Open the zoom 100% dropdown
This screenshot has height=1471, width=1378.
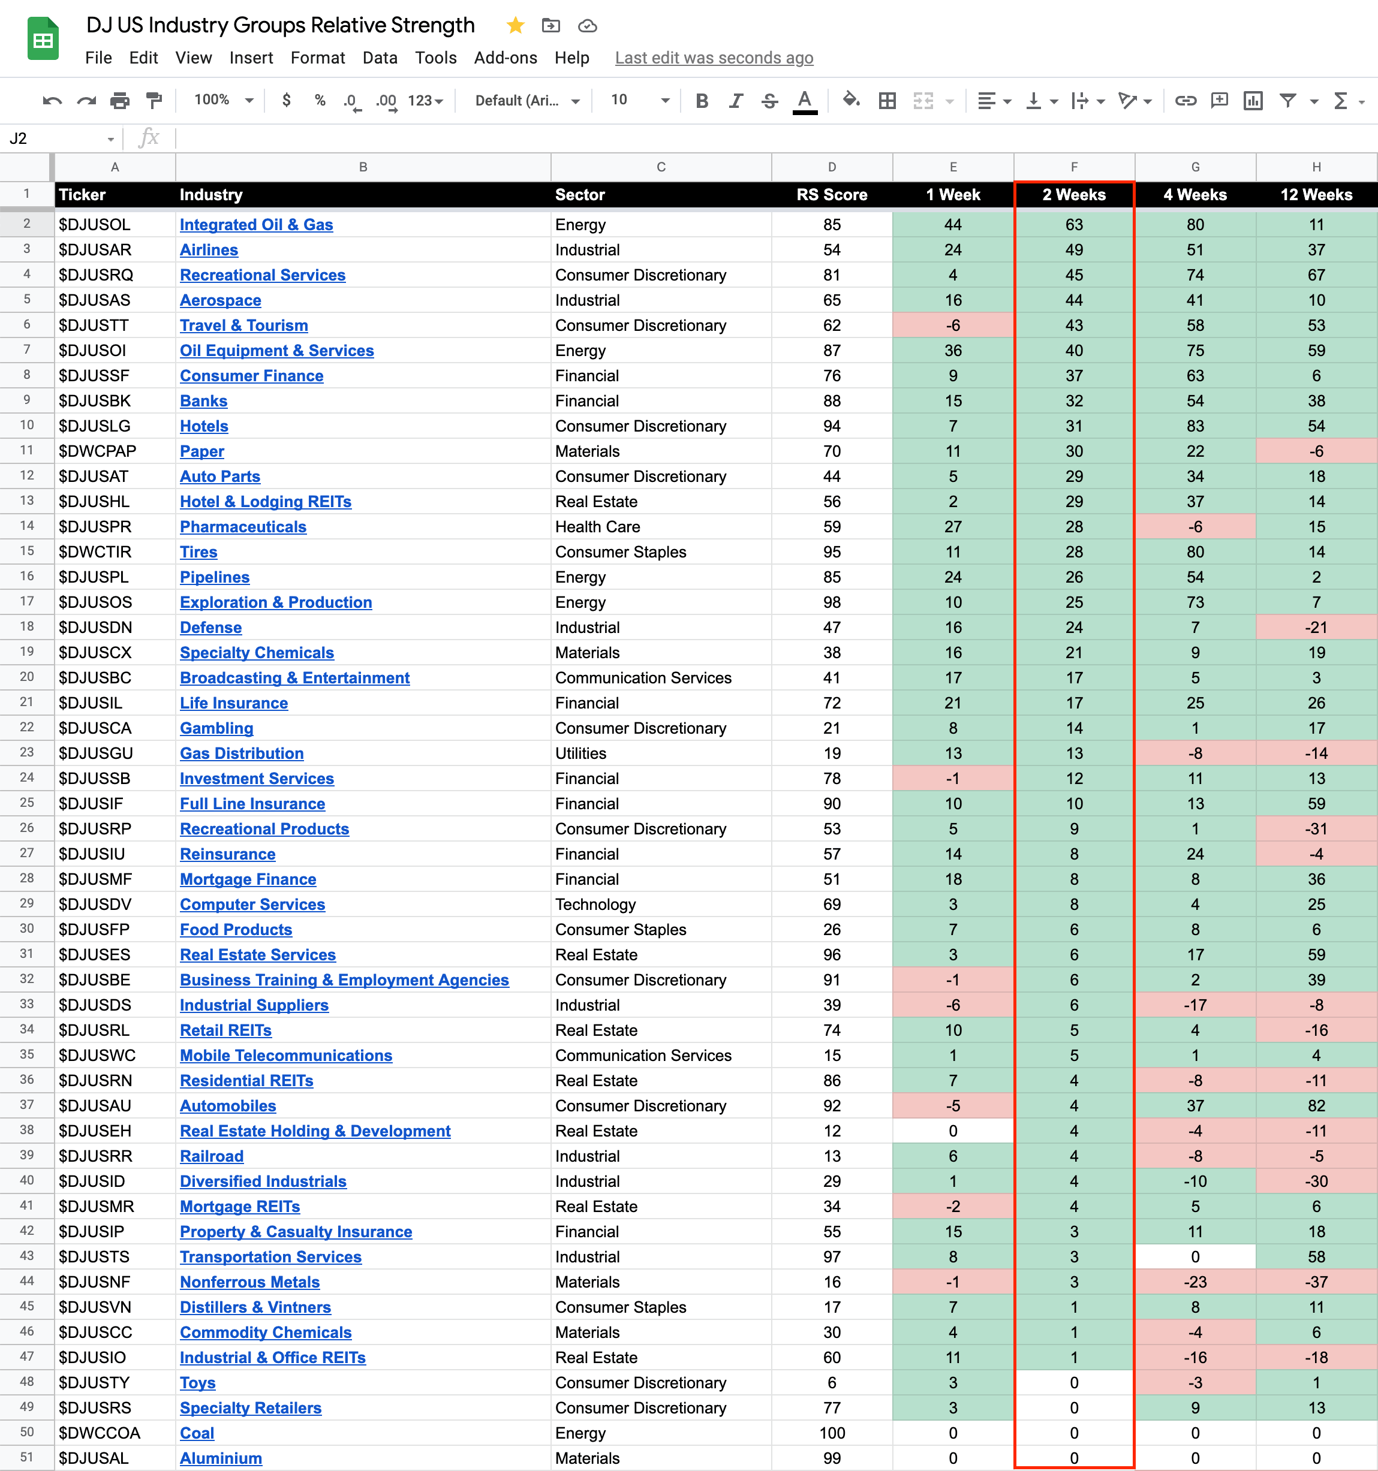[x=222, y=100]
